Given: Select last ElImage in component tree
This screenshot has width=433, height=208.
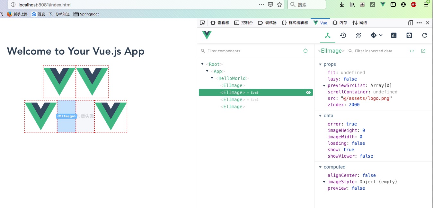Looking at the screenshot, I should pyautogui.click(x=233, y=107).
